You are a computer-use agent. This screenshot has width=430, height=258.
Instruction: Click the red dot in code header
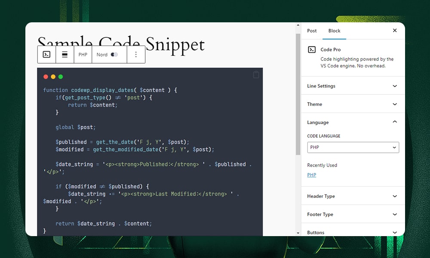[x=46, y=77]
